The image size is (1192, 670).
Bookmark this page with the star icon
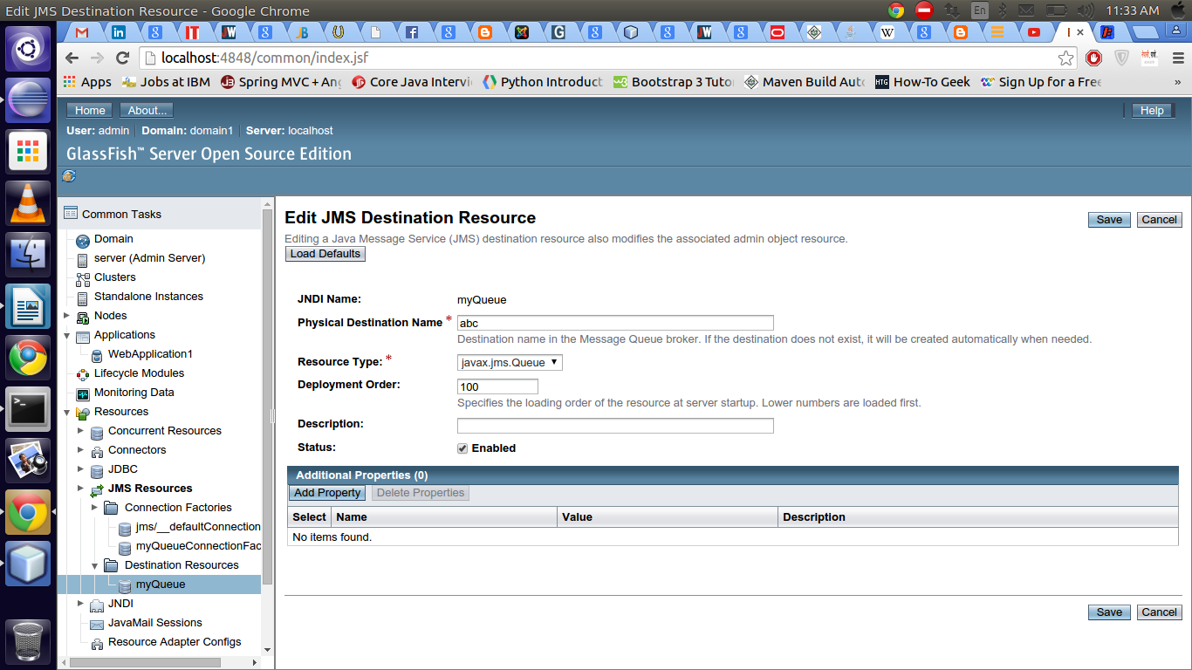click(1065, 58)
